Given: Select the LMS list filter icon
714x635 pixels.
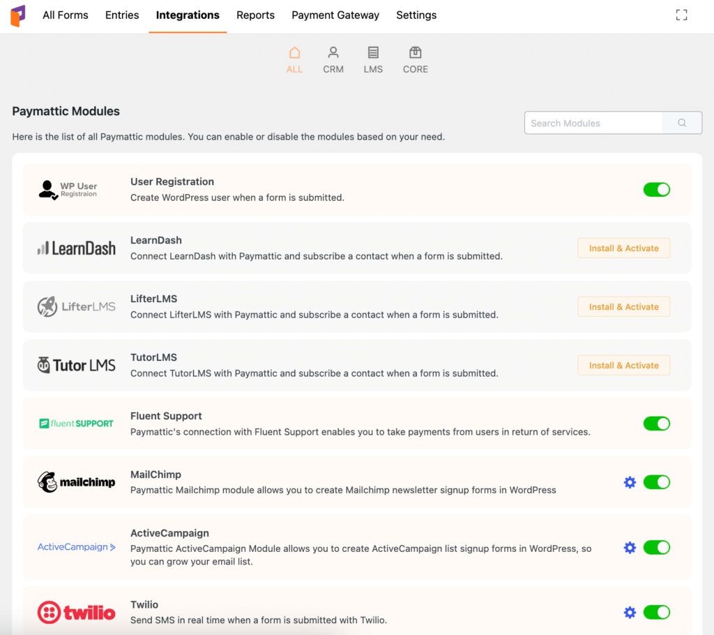Looking at the screenshot, I should pyautogui.click(x=373, y=53).
